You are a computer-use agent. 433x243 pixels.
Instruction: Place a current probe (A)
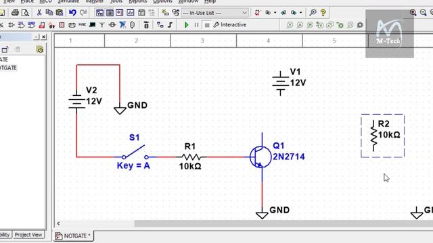click(300, 25)
